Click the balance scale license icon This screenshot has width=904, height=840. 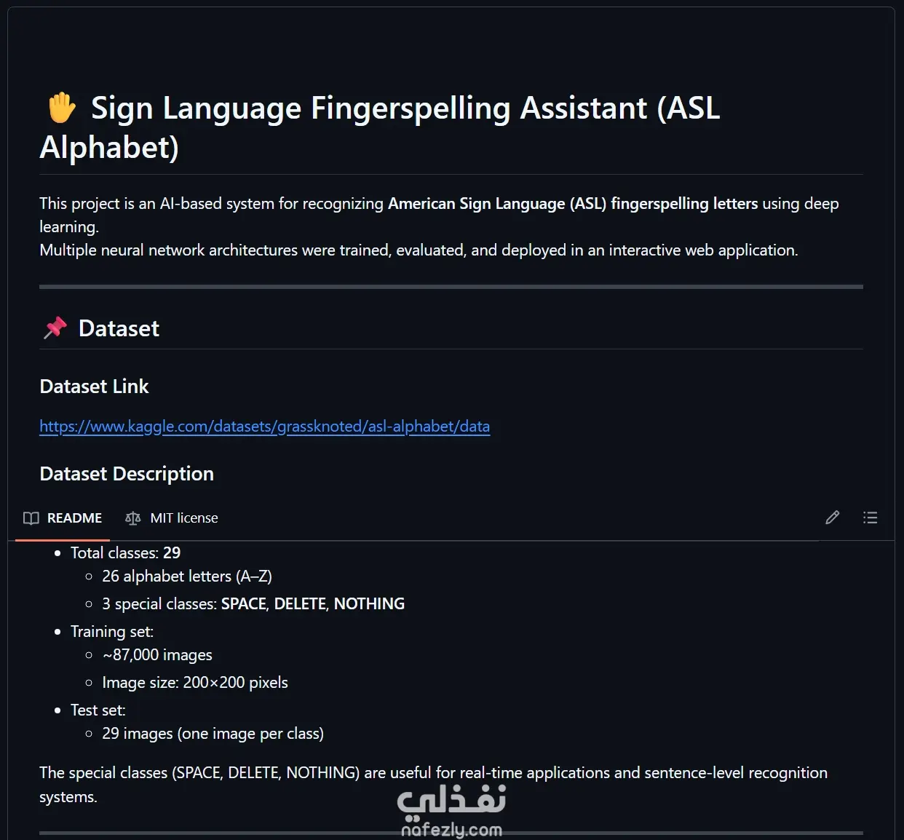132,518
